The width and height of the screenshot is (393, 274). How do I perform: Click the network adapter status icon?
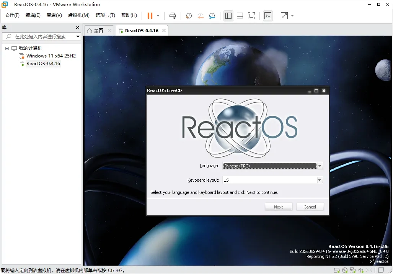pyautogui.click(x=353, y=271)
